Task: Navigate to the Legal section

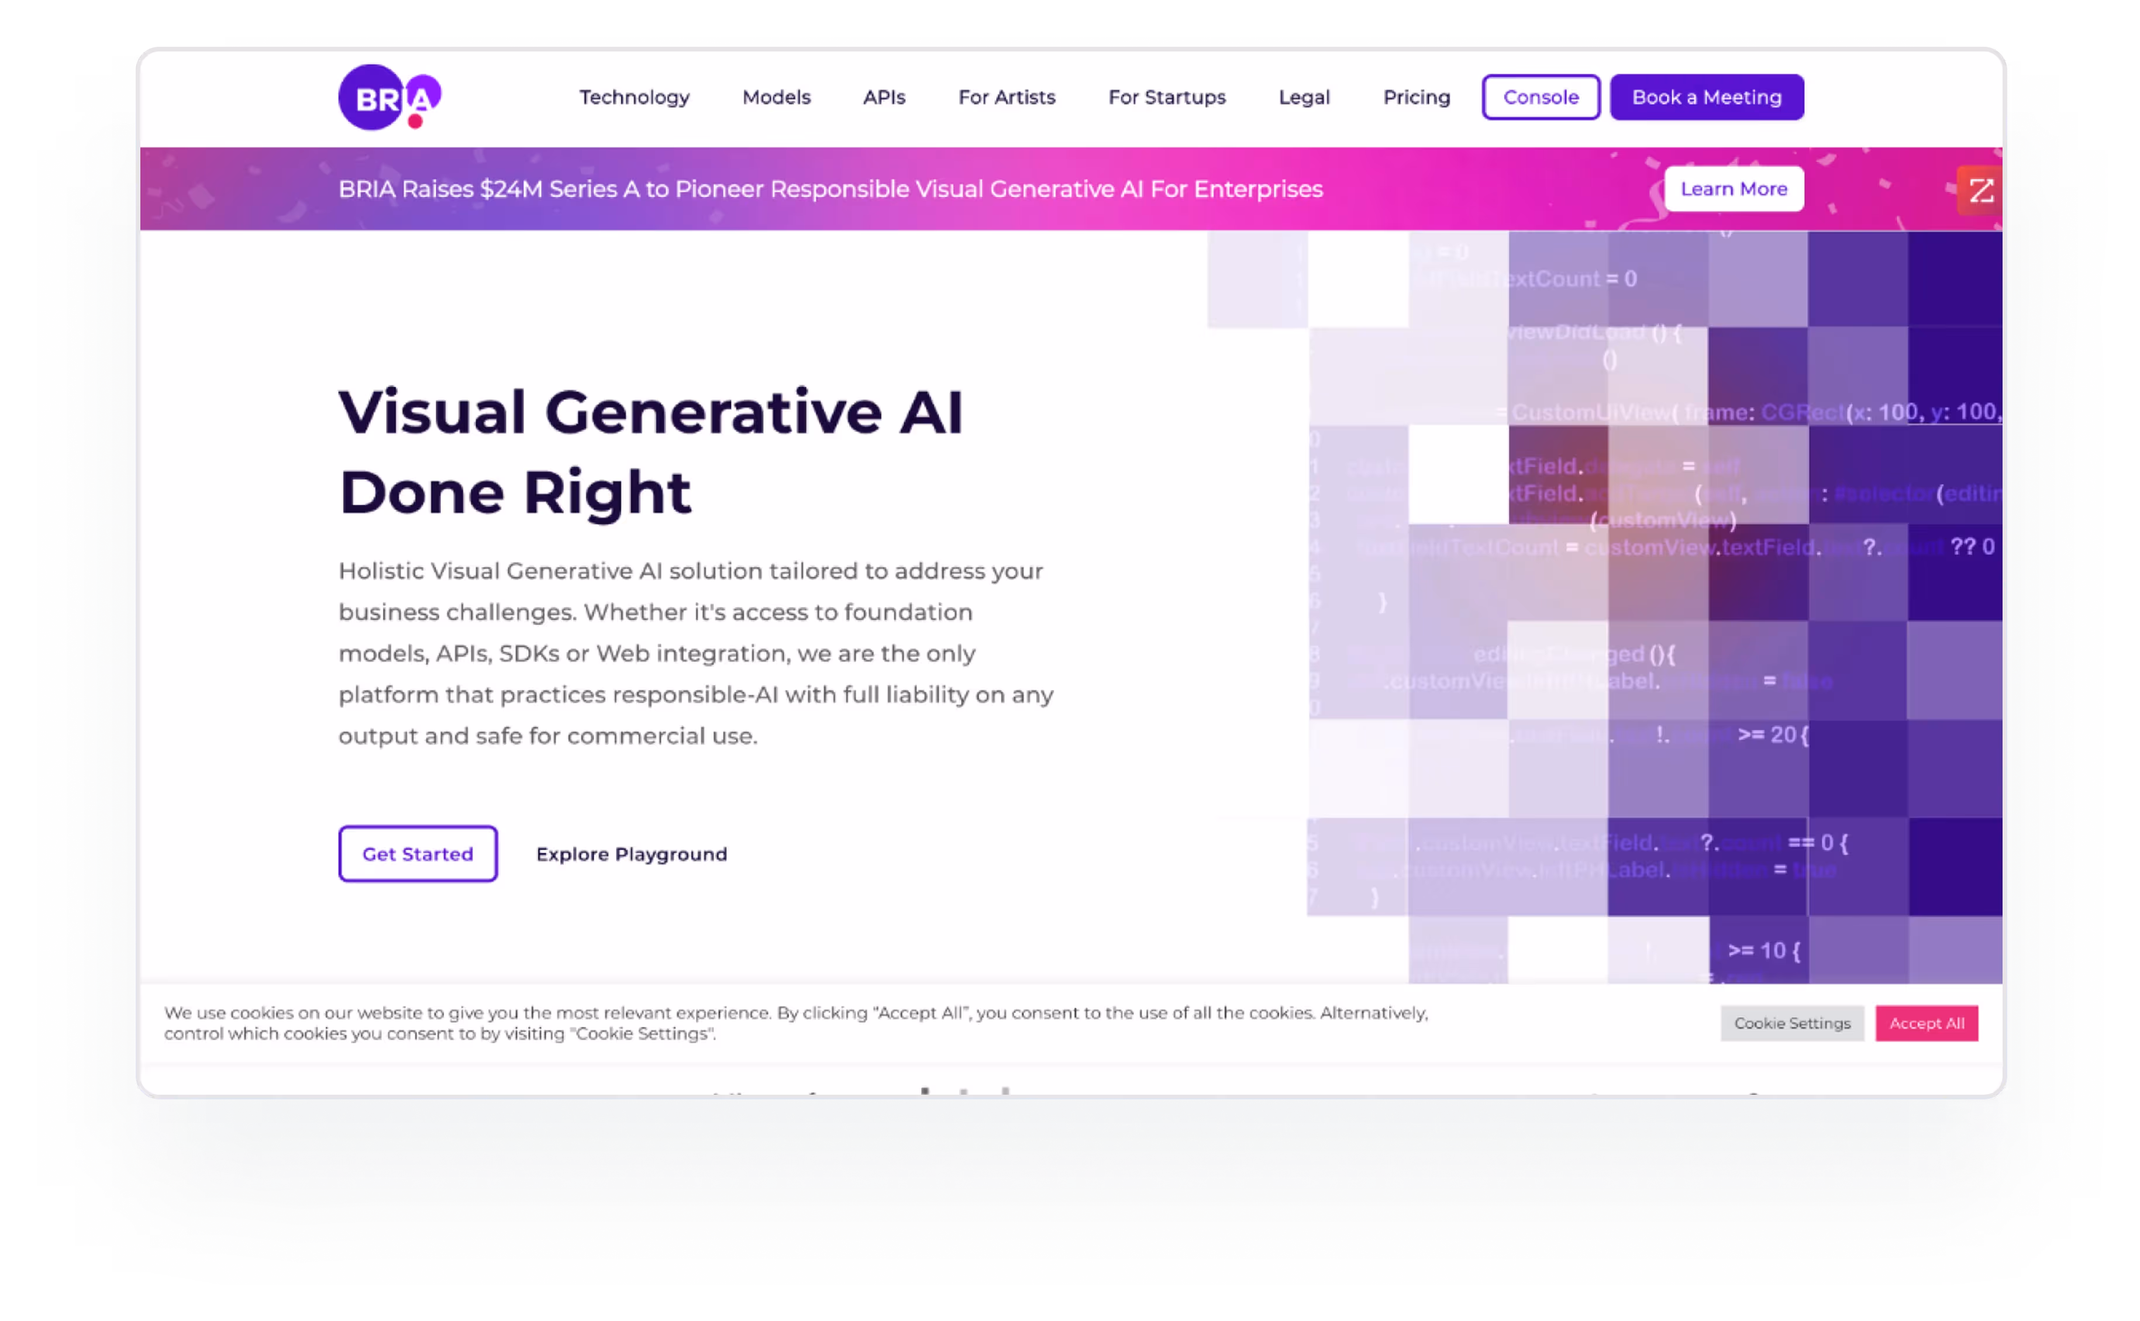Action: point(1304,97)
